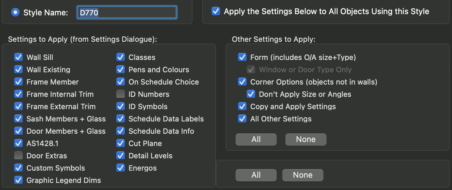Screen dimensions: 452x190
Task: Toggle the AS1428.1 checkbox
Action: [18, 144]
